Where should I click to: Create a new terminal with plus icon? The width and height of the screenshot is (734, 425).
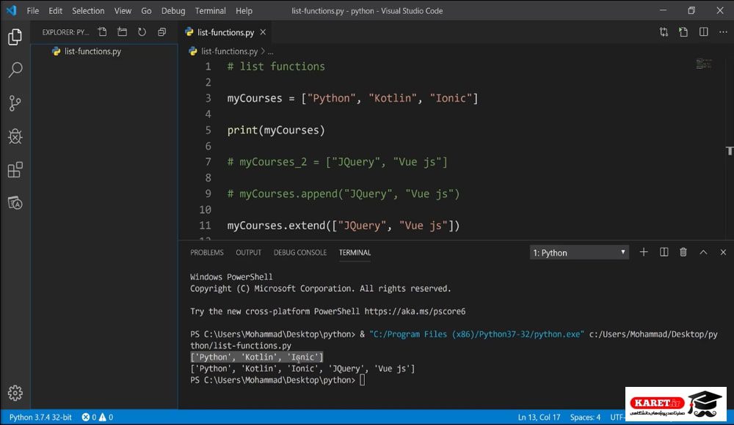click(x=644, y=252)
